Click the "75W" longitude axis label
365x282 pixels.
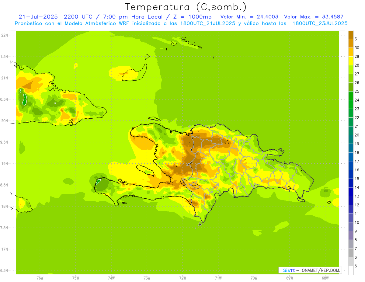(76, 278)
